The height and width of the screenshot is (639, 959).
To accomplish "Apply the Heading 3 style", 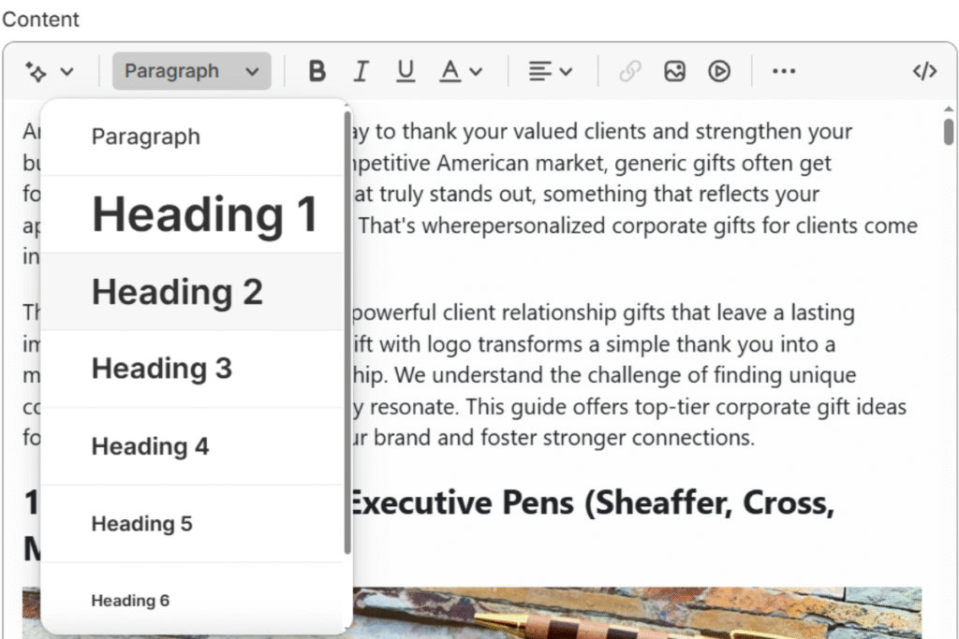I will (161, 369).
